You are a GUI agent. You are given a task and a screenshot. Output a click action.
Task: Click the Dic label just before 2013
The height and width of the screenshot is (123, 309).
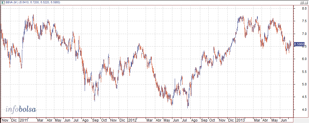(231, 120)
